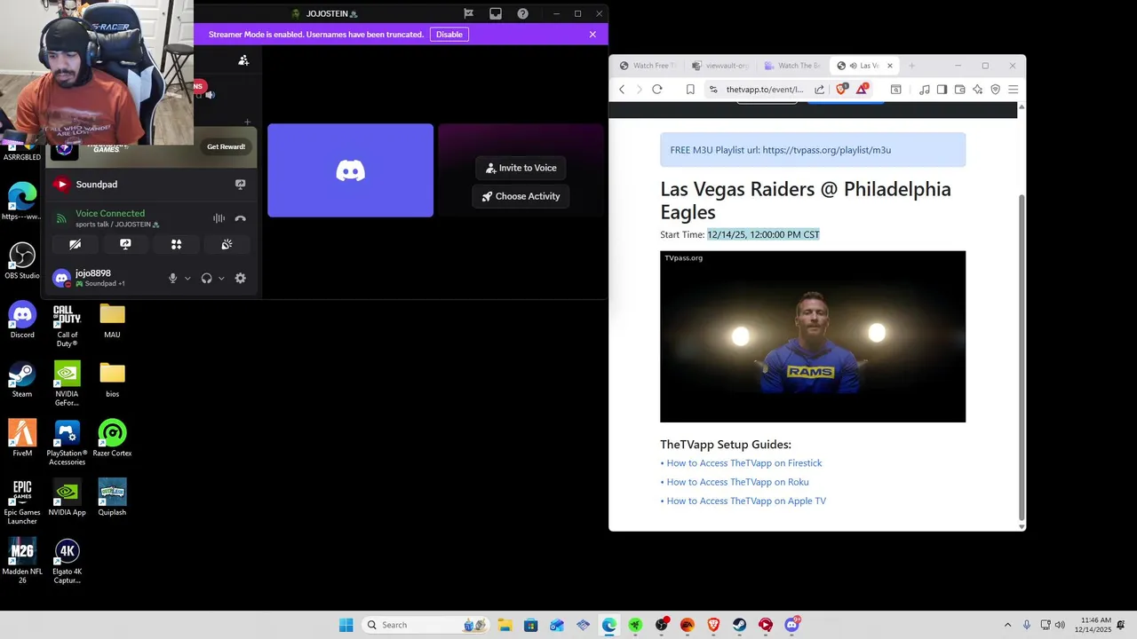The width and height of the screenshot is (1137, 639).
Task: Click the taskbar Search box
Action: pyautogui.click(x=426, y=625)
